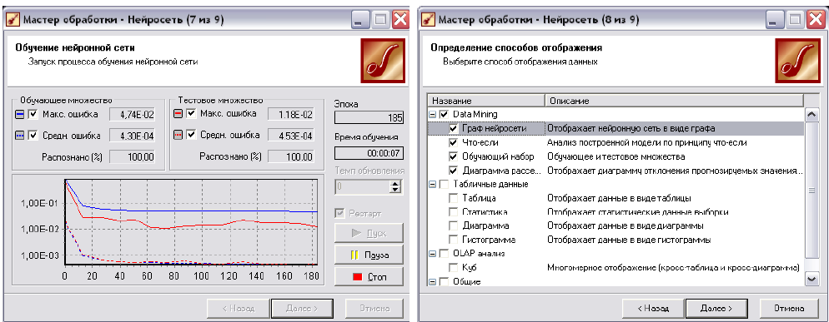Click the red solid line legend swatch
829x322 pixels.
pos(178,114)
